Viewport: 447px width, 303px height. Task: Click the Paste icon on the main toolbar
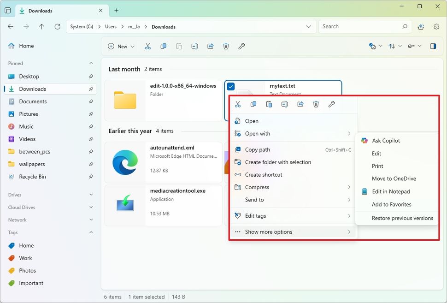[x=179, y=46]
